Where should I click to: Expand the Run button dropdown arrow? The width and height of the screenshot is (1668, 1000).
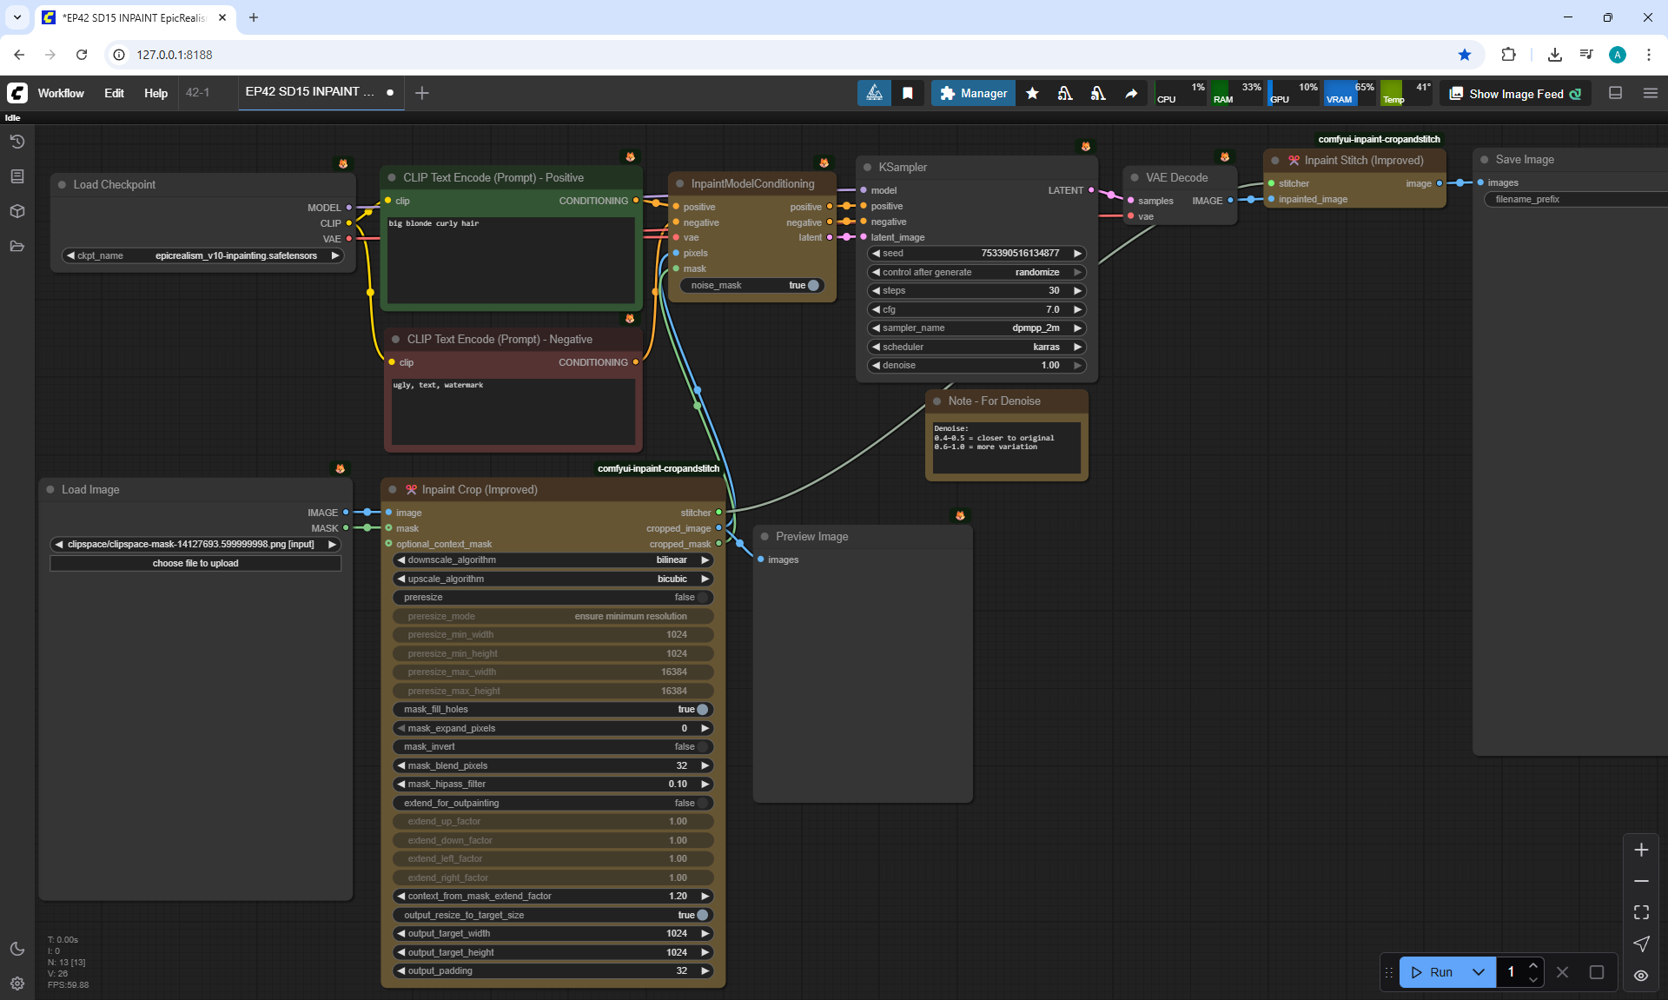(x=1479, y=972)
